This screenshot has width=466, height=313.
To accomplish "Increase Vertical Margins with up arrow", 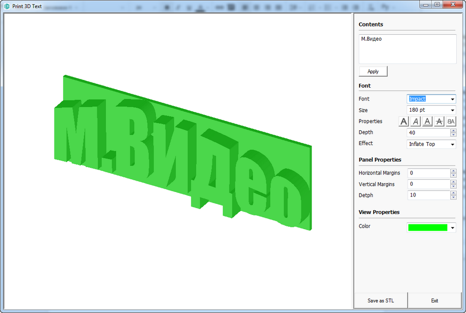I will click(453, 182).
